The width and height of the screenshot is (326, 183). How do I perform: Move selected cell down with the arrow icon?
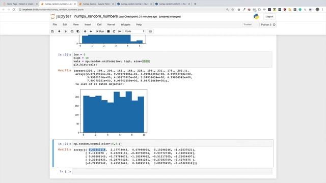click(x=91, y=32)
